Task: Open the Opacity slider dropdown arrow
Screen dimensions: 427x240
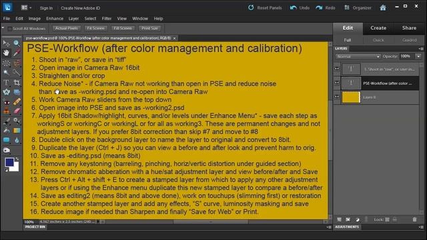Action: click(418, 56)
